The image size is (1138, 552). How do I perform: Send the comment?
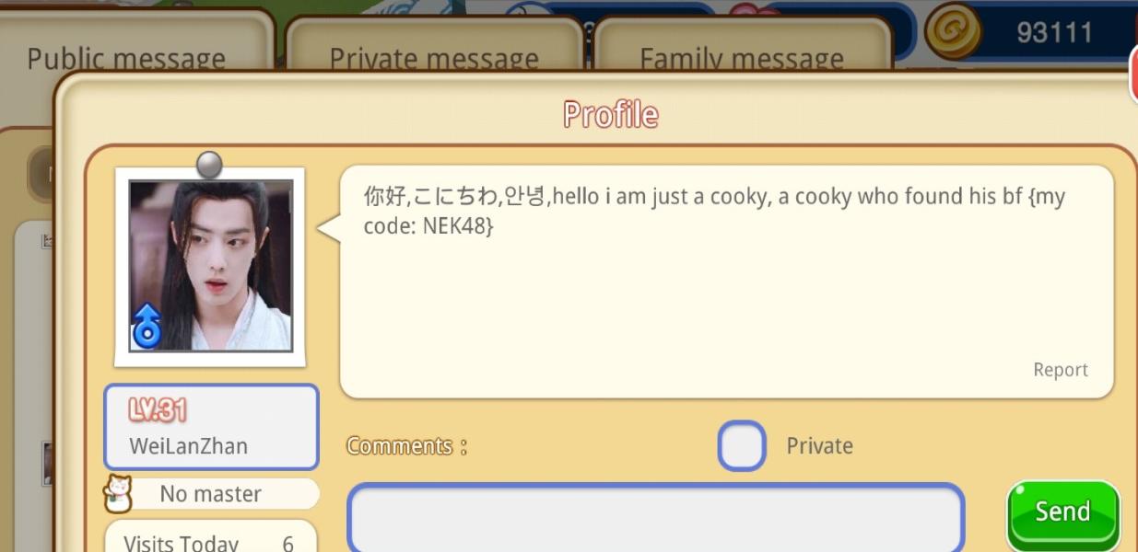coord(1062,512)
